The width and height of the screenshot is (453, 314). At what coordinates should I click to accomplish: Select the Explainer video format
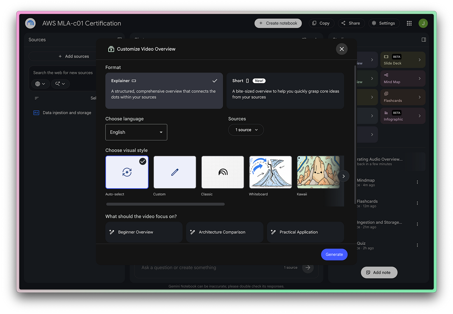point(164,91)
